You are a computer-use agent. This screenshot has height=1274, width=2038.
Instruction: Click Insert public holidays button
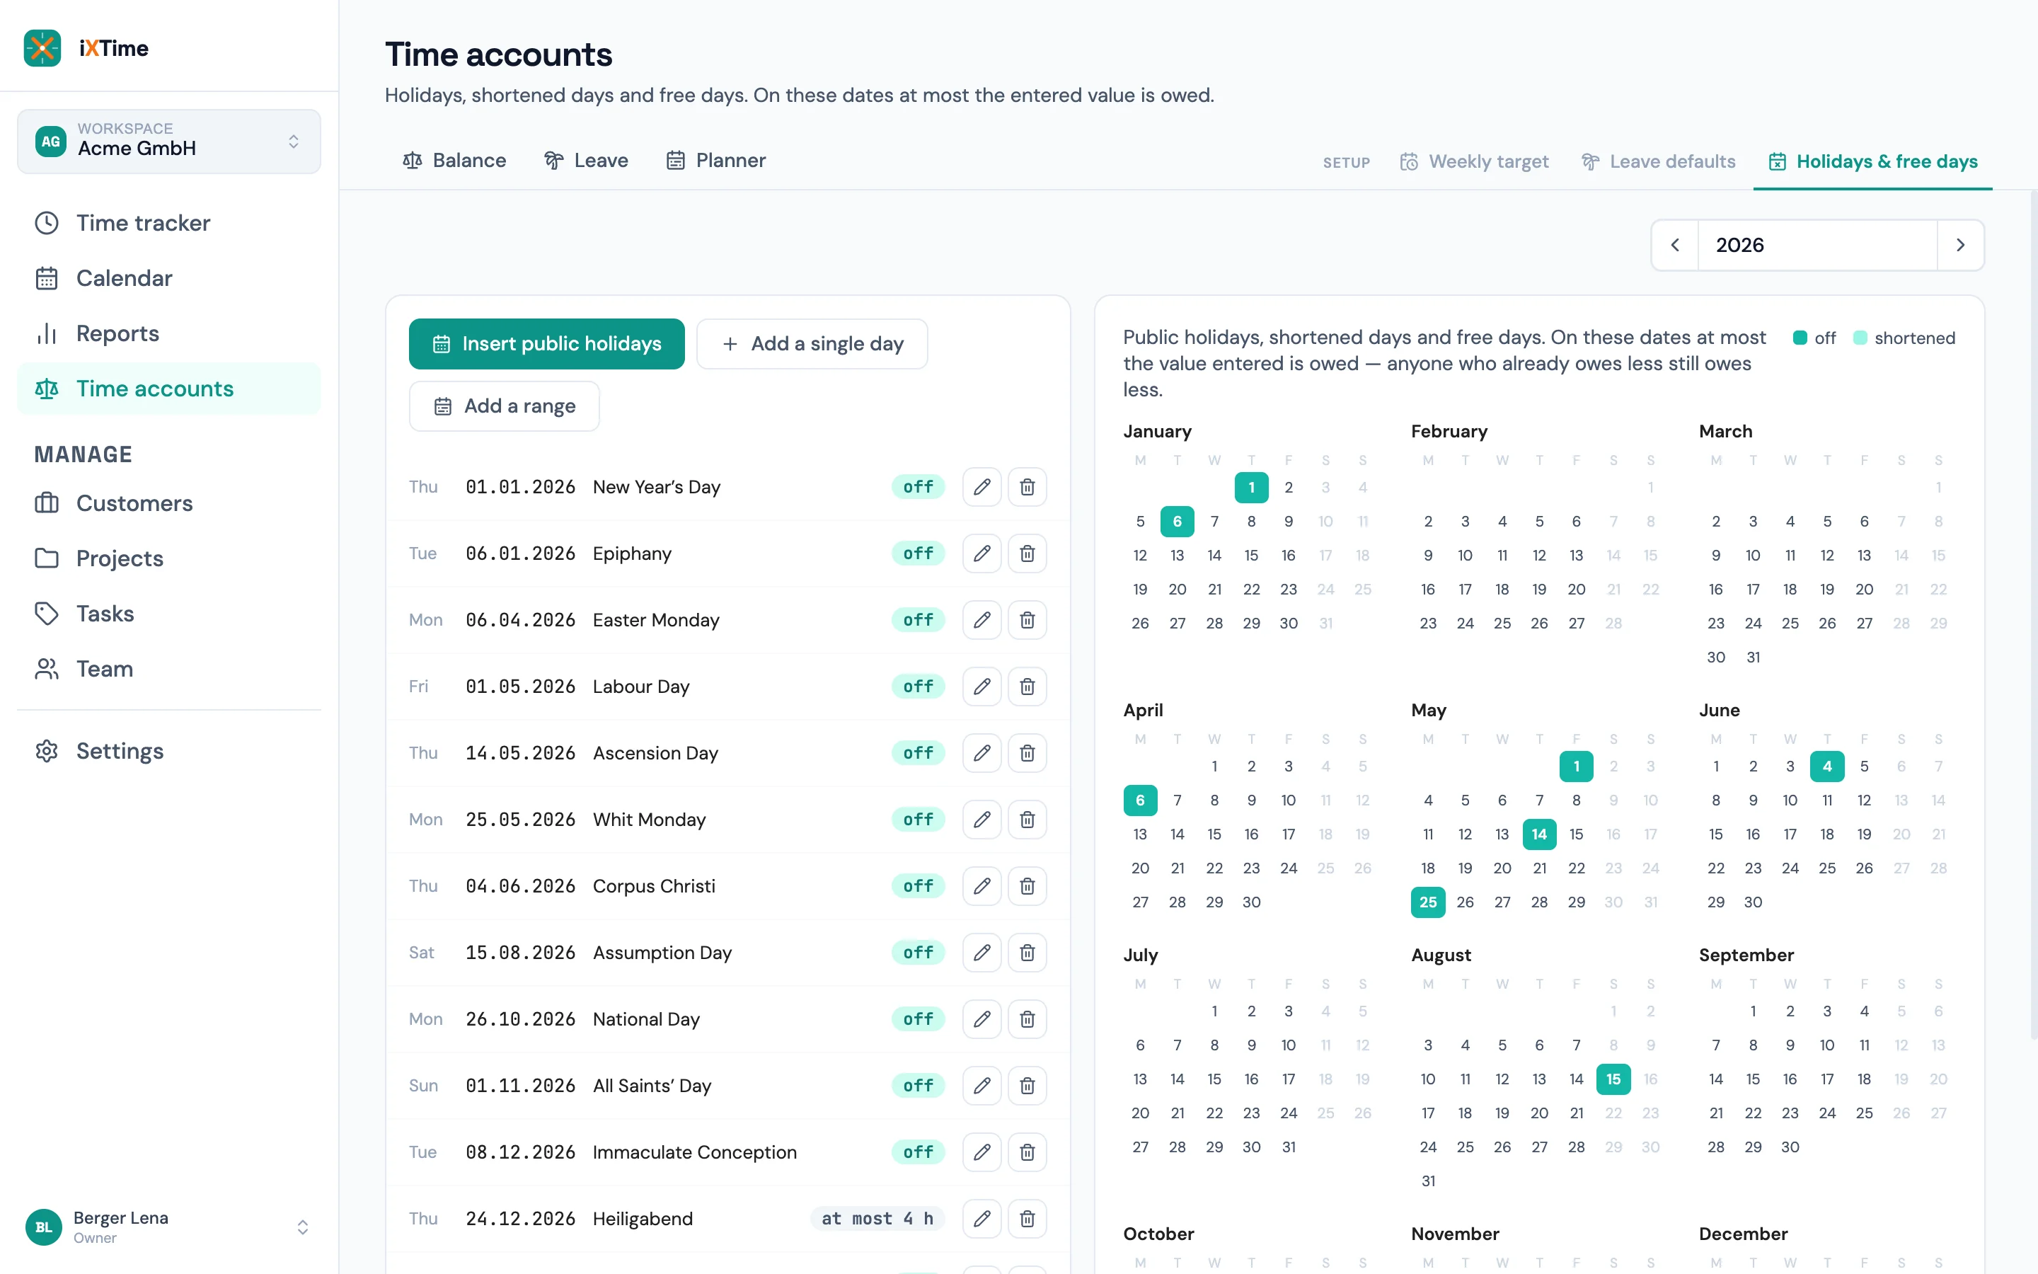(546, 344)
